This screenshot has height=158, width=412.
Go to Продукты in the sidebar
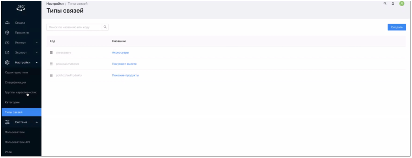pyautogui.click(x=22, y=32)
